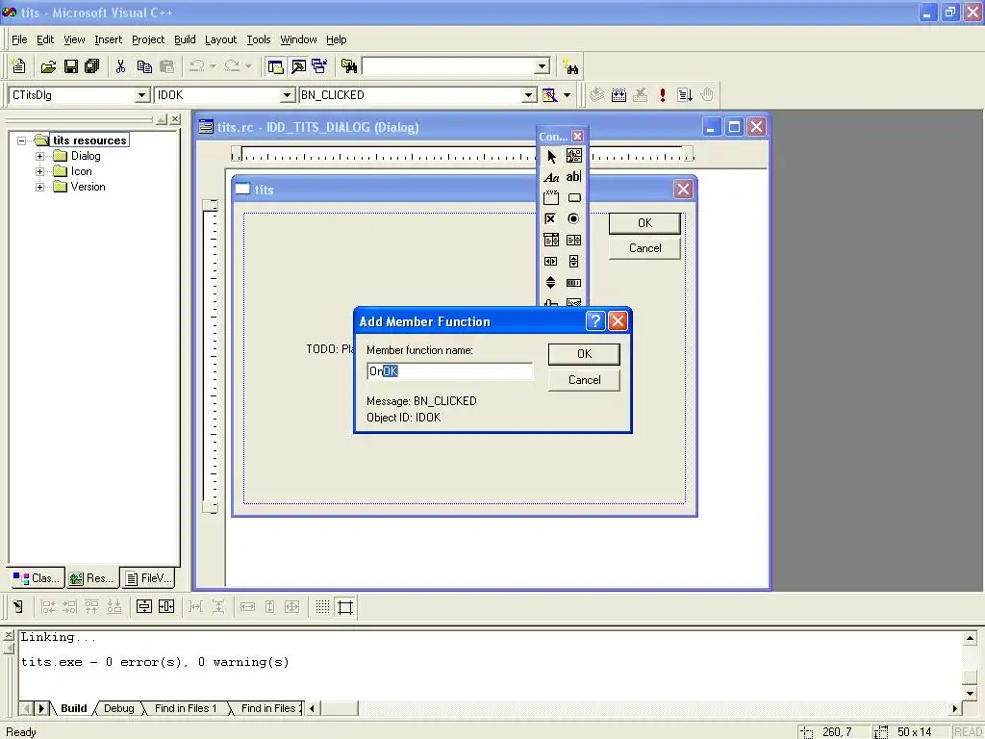
Task: Select the Spin control tool
Action: (x=551, y=282)
